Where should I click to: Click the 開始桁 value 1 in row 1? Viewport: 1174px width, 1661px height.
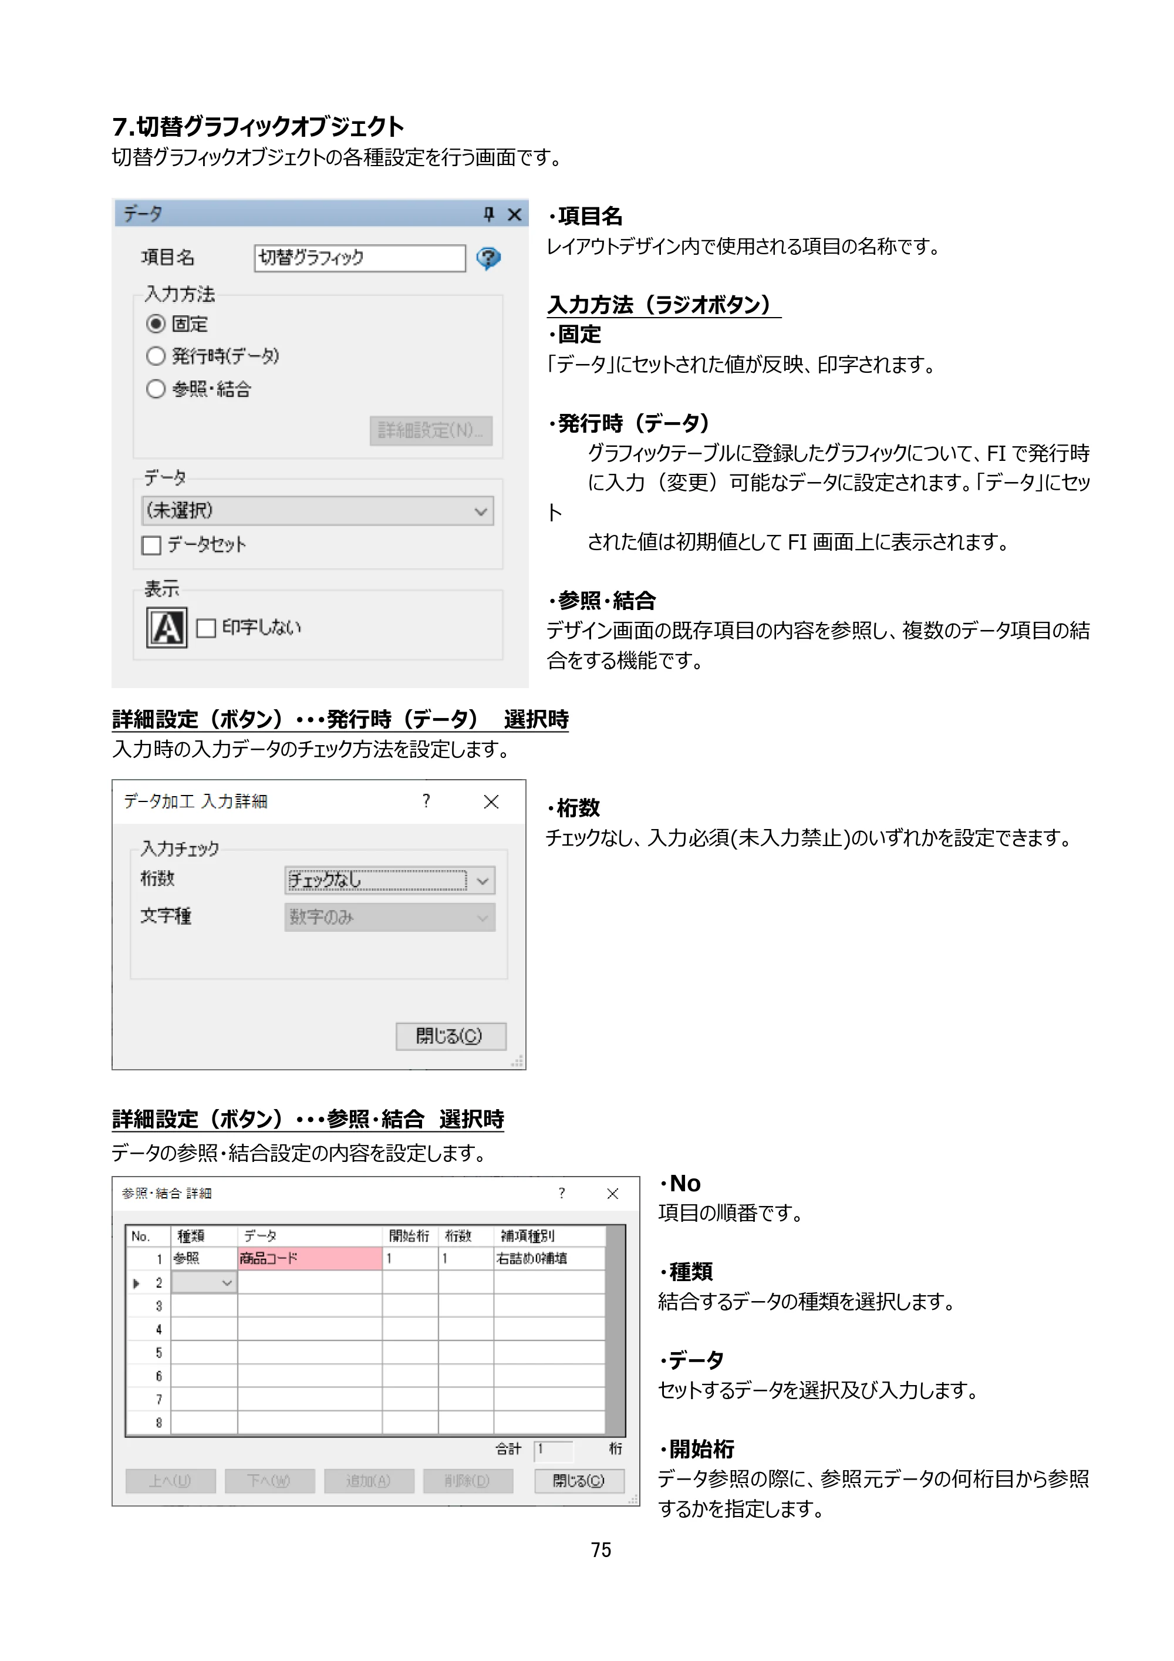point(410,1258)
